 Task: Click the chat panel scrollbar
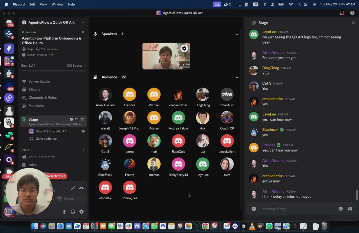[357, 195]
